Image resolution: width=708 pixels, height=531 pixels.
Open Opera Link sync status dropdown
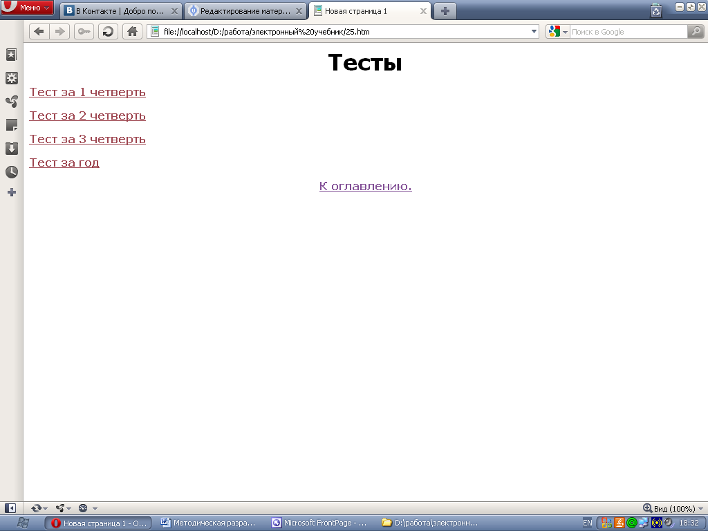click(39, 508)
